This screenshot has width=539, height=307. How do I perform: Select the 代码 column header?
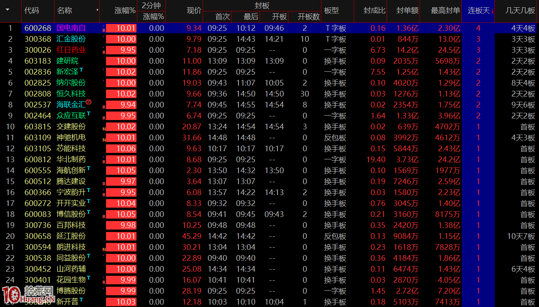(32, 11)
